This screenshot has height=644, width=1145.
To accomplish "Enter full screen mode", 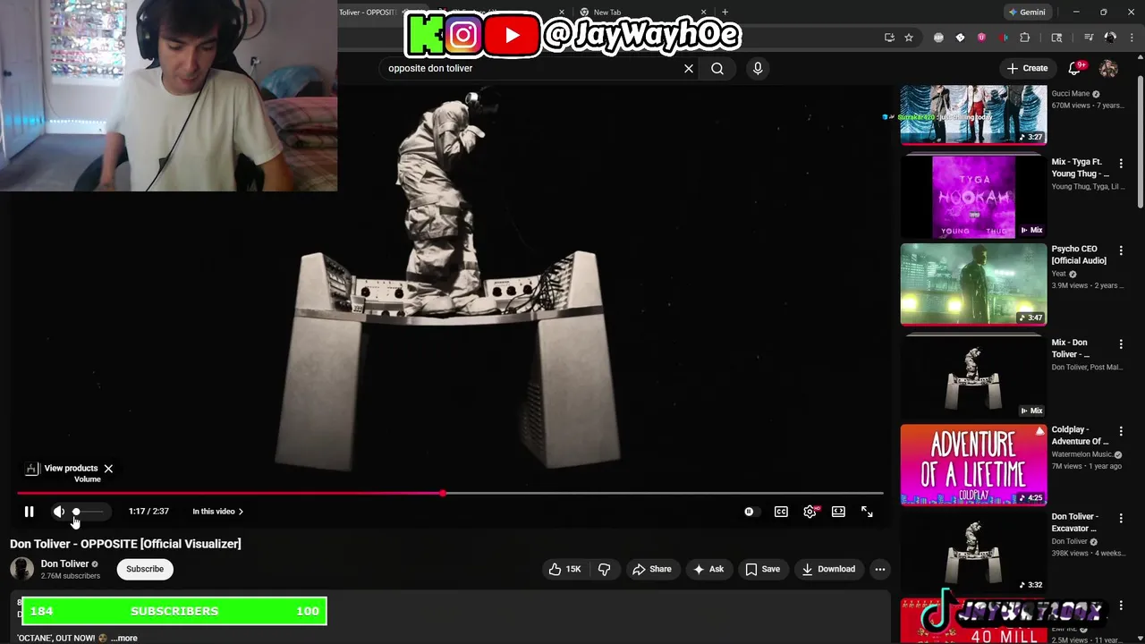I will coord(867,512).
